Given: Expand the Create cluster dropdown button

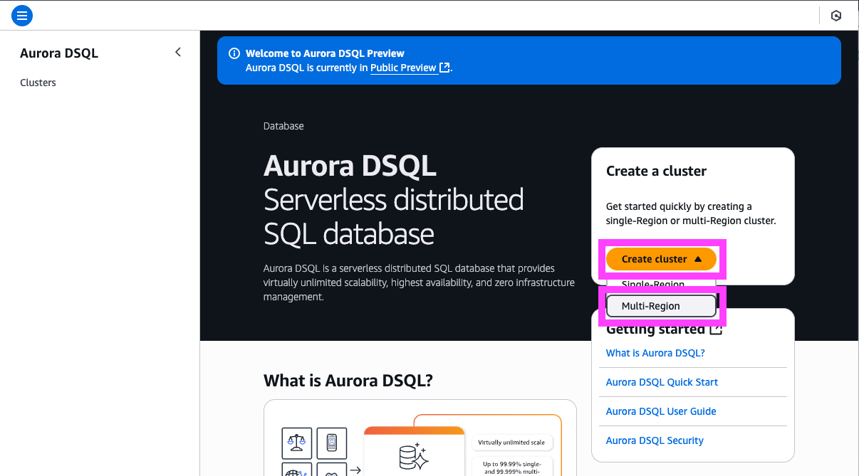Looking at the screenshot, I should pyautogui.click(x=662, y=259).
